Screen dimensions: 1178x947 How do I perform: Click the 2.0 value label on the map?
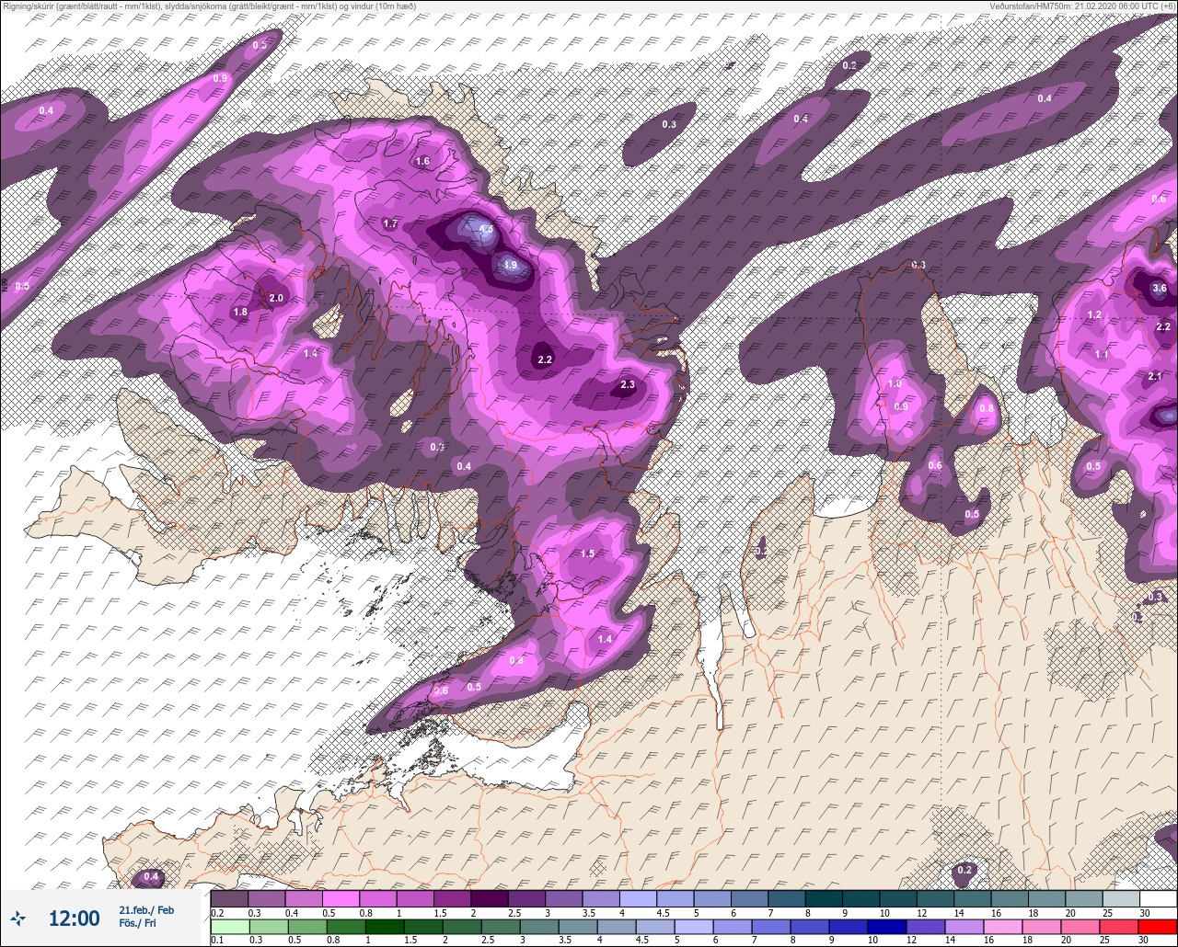click(276, 298)
